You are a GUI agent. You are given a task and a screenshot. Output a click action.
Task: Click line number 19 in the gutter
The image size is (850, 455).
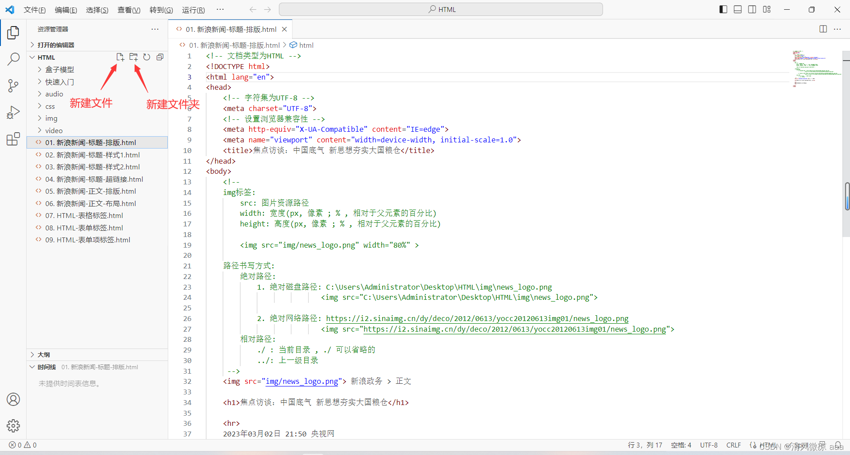pyautogui.click(x=187, y=245)
